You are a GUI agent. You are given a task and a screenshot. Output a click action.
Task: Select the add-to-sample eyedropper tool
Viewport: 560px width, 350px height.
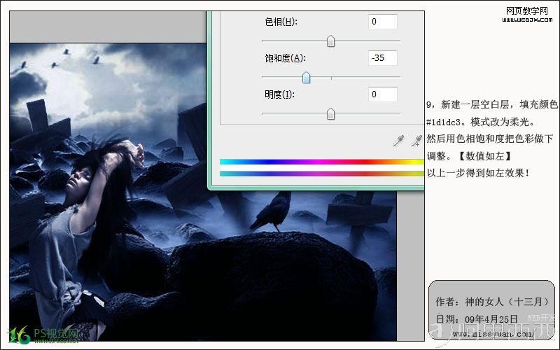pos(416,141)
